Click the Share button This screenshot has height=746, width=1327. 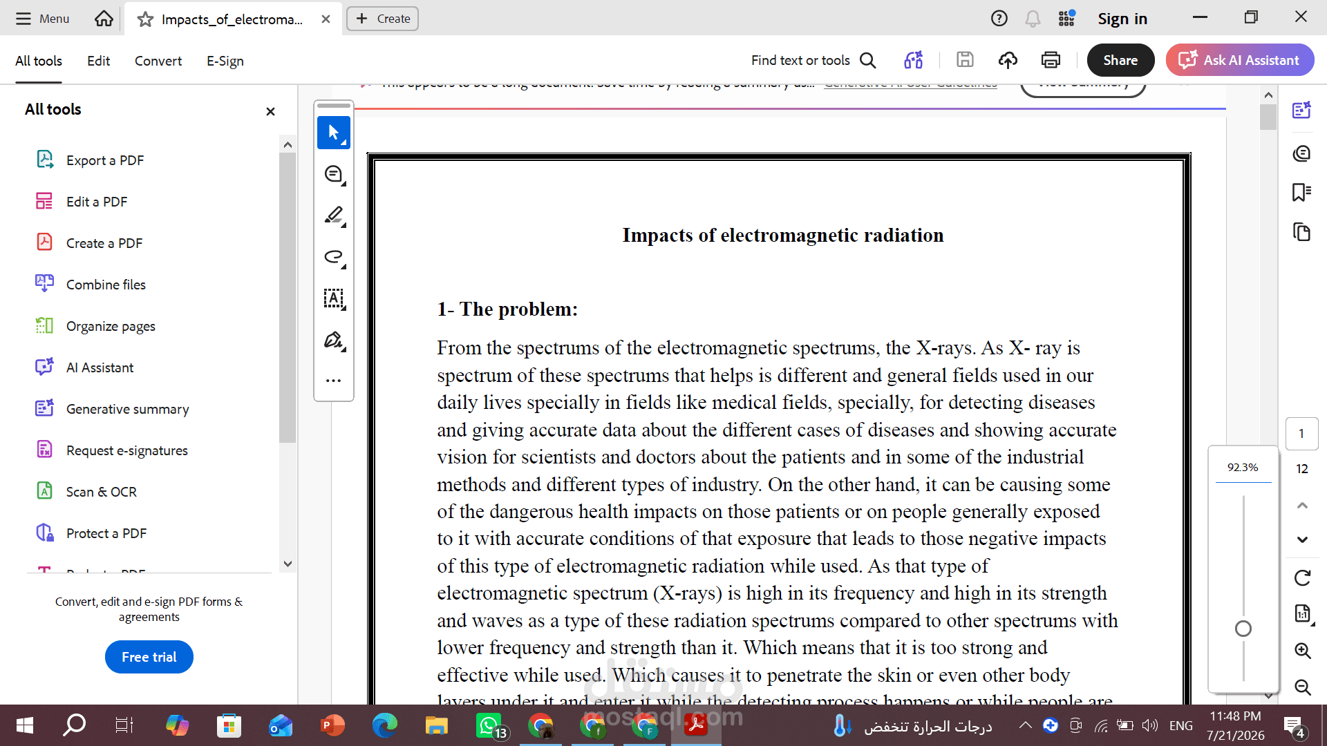pos(1120,60)
